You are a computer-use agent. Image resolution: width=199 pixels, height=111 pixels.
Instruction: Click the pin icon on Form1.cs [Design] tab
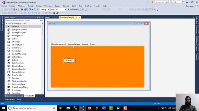(77, 17)
